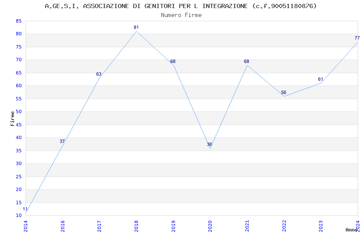This screenshot has width=362, height=234.
Task: Select data point value 11 for 2014
Action: click(25, 209)
